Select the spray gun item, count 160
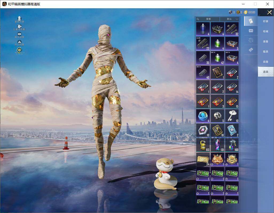The height and width of the screenshot is (213, 274). [232, 145]
